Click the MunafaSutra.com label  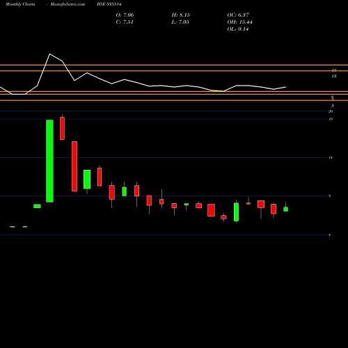68,4
